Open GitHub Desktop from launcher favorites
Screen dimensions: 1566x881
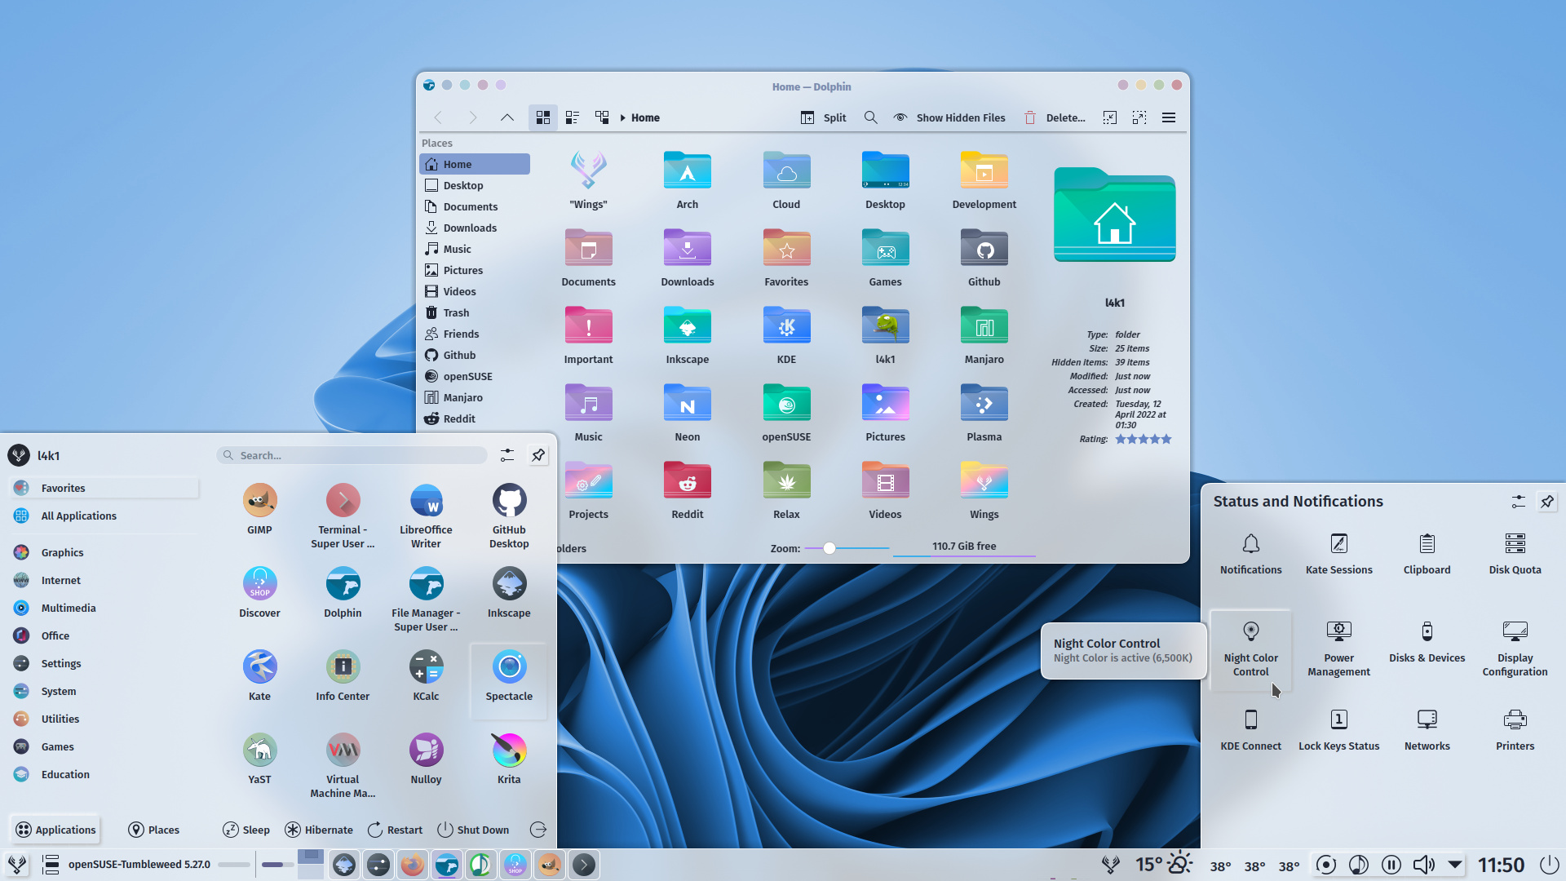(x=509, y=516)
